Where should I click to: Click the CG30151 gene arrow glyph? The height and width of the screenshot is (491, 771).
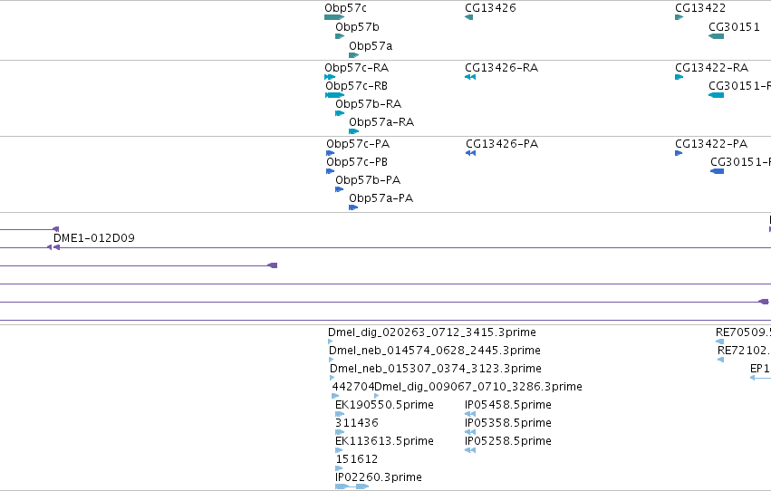[716, 36]
